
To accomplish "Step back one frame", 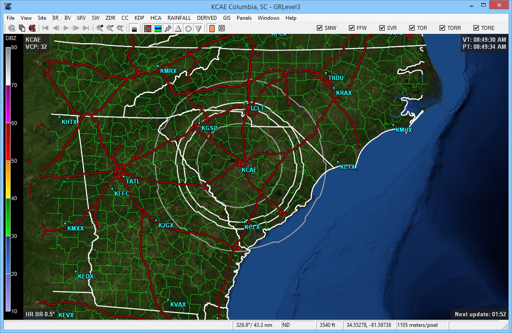I will click(55, 28).
